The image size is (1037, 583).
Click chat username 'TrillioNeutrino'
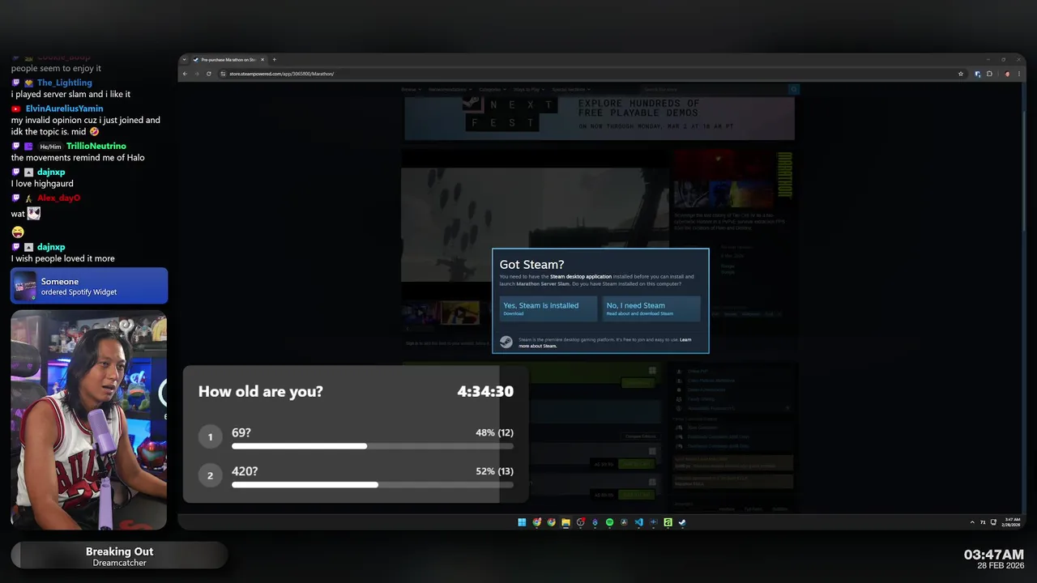pos(96,146)
